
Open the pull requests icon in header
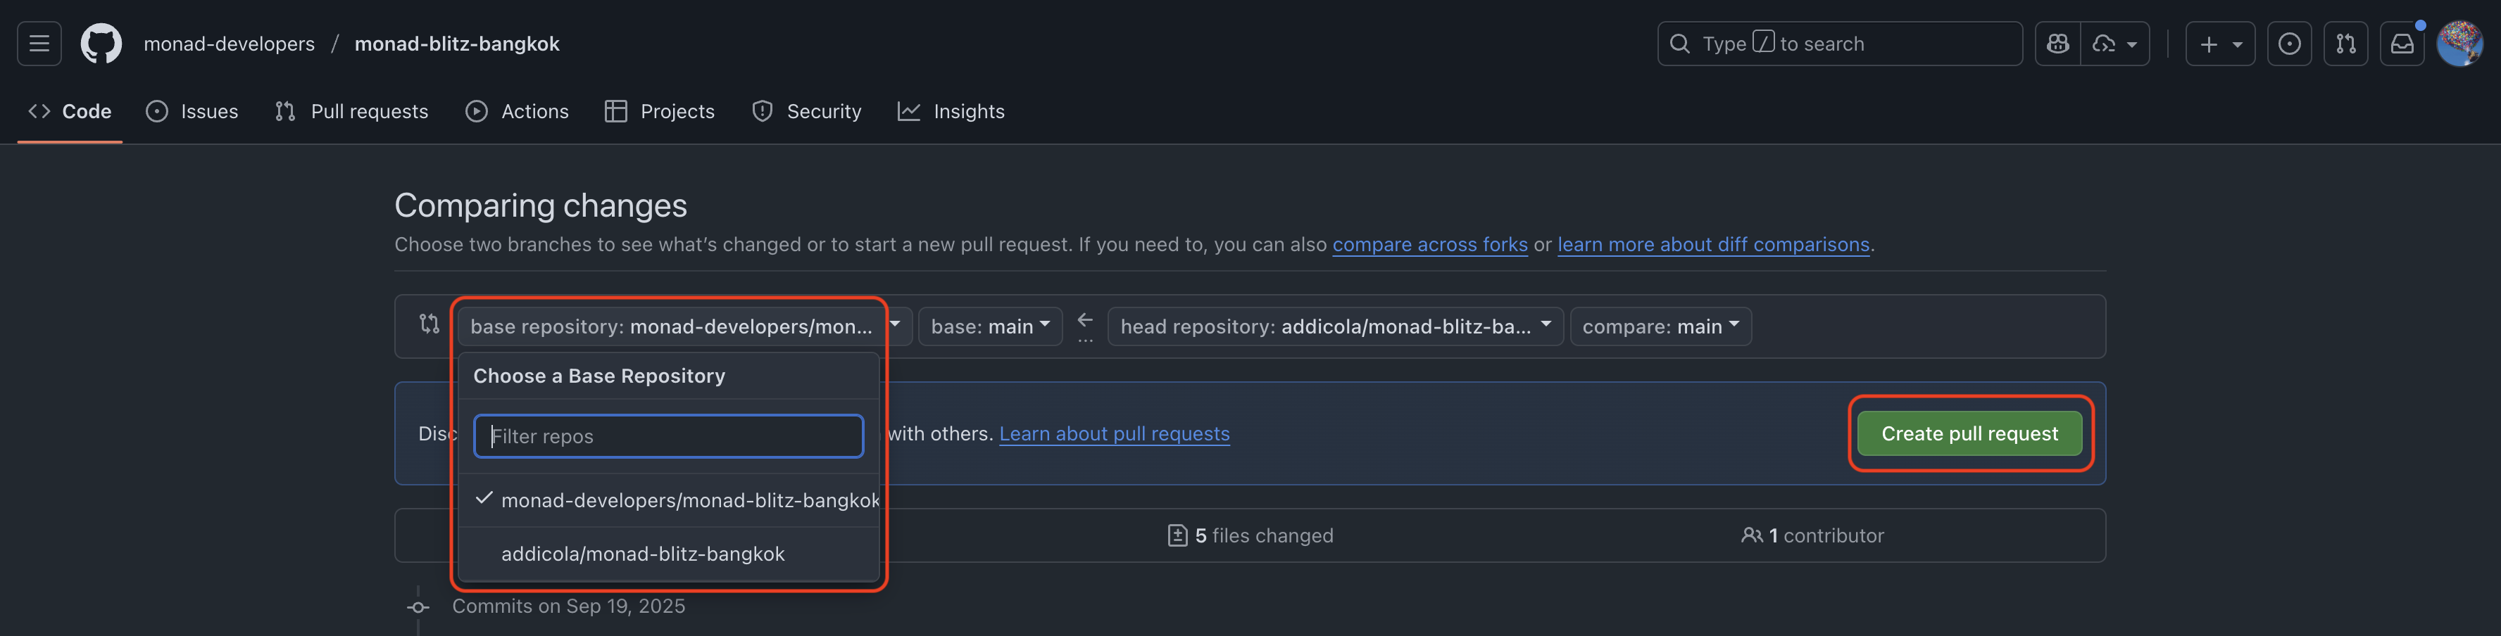tap(2345, 44)
